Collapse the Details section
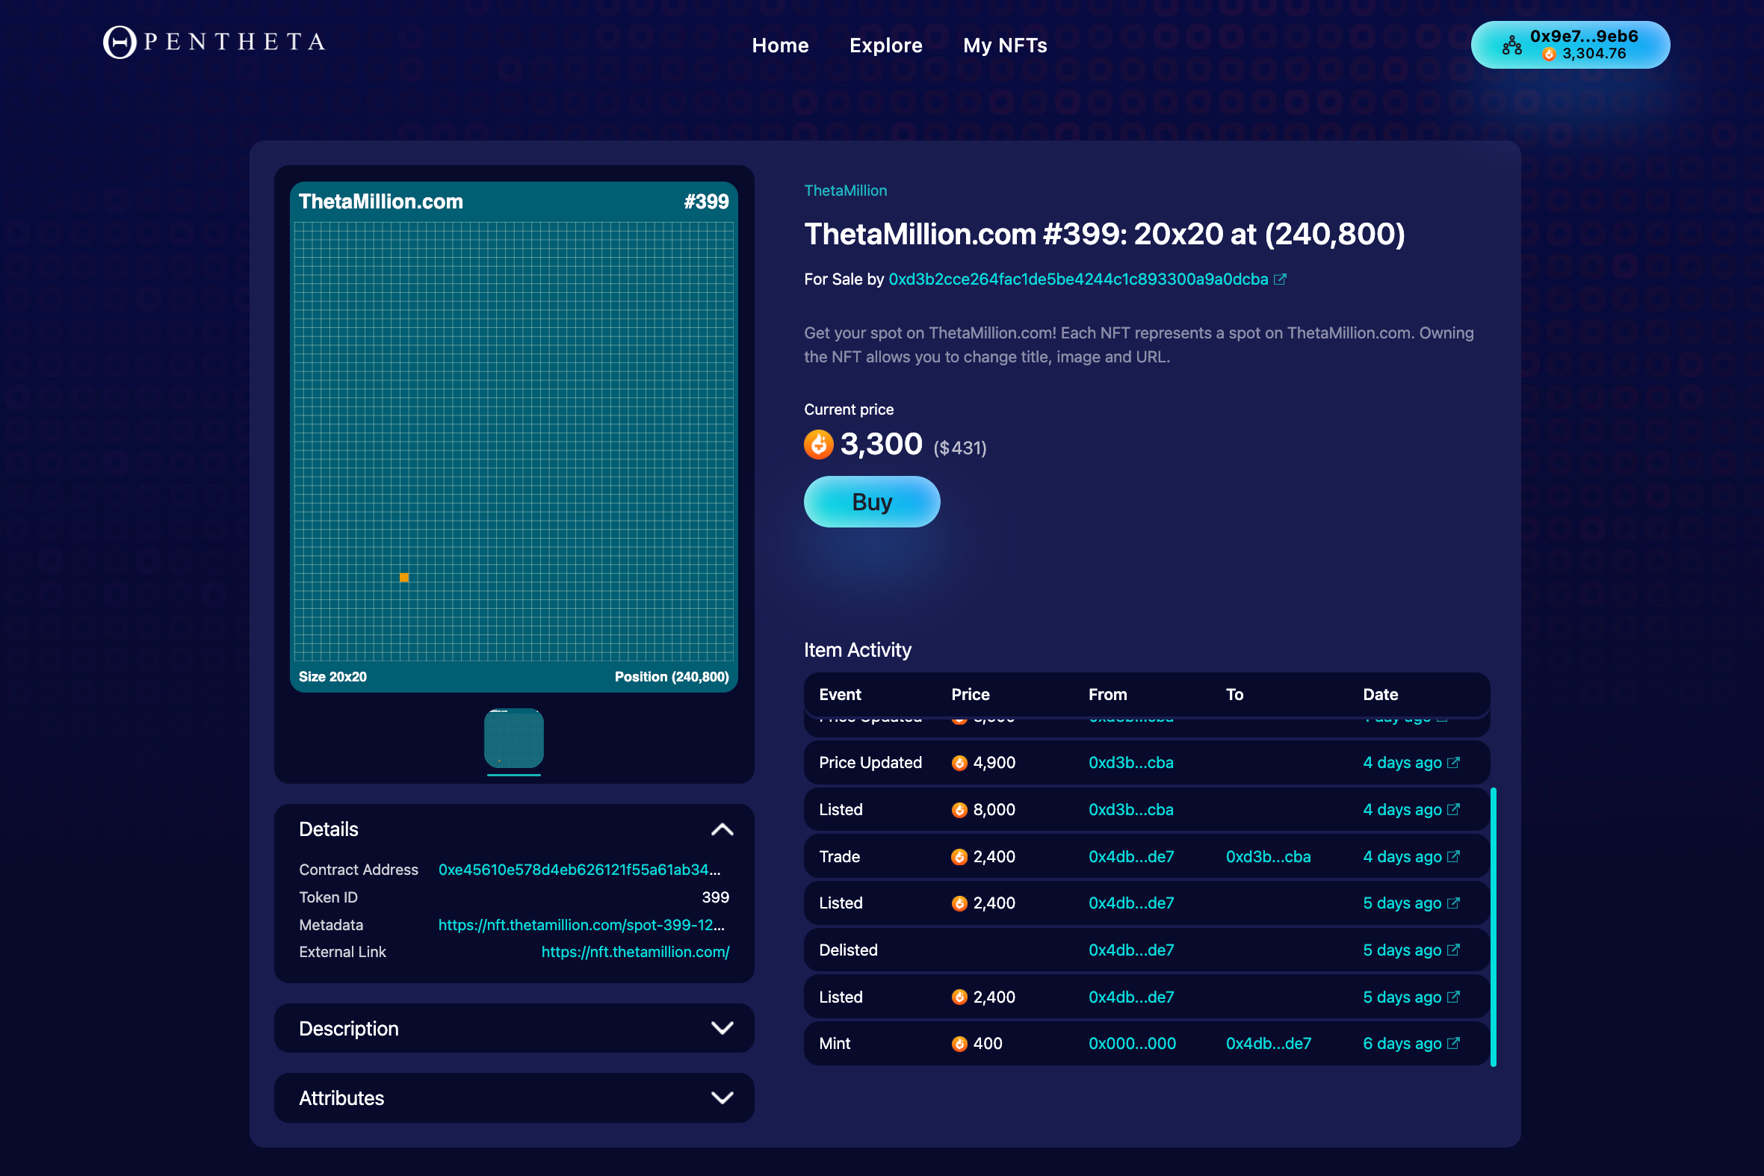1764x1176 pixels. click(722, 829)
